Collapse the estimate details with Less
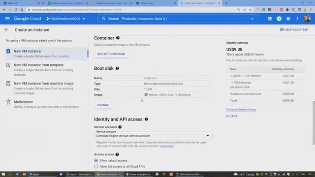315x177 pixels. pyautogui.click(x=232, y=116)
